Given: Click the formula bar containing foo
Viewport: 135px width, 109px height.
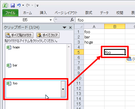Looking at the screenshot, I should coord(105,20).
